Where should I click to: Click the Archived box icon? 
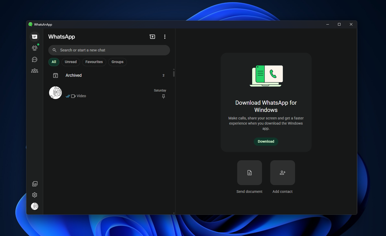[56, 75]
